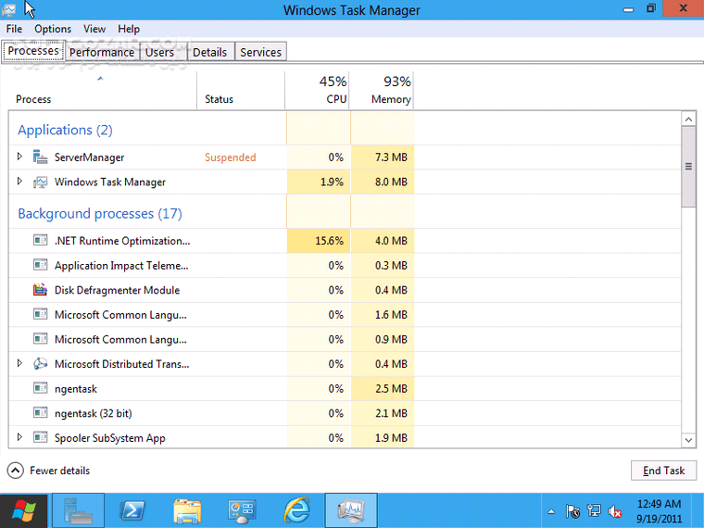Screen dimensions: 704x528
Task: Expand the Windows Task Manager entry
Action: [19, 182]
